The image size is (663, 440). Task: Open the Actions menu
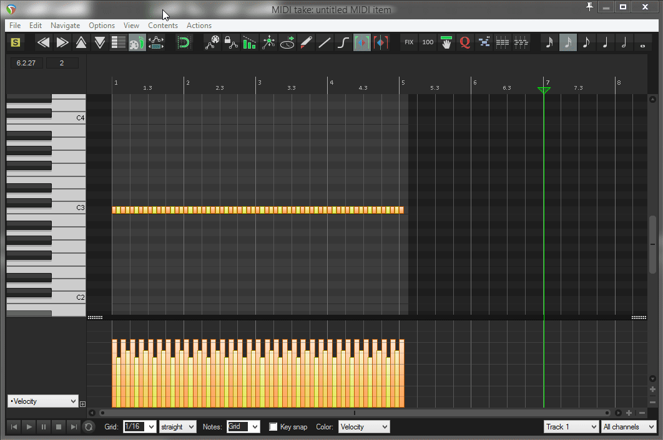[x=199, y=26]
